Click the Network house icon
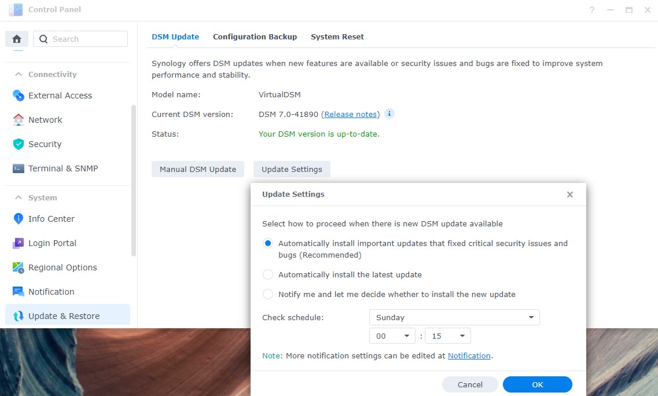658x396 pixels. pyautogui.click(x=19, y=120)
